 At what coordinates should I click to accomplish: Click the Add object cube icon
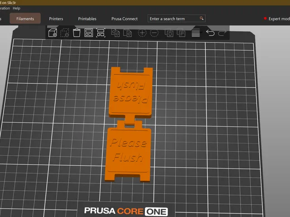53,33
